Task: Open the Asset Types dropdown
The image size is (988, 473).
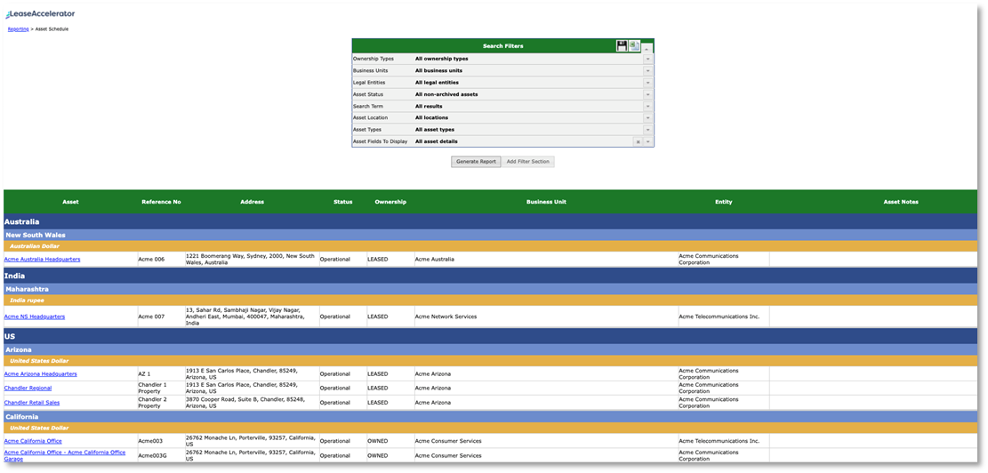Action: pos(647,130)
